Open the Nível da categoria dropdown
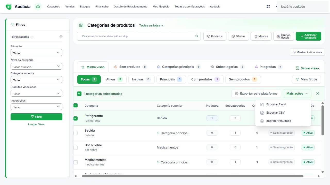The image size is (330, 185). pos(36,66)
